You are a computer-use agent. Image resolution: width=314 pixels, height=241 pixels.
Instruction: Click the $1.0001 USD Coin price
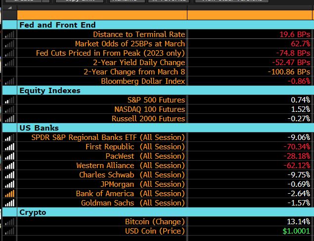click(x=296, y=231)
